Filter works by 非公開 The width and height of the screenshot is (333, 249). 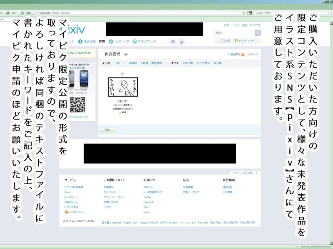pyautogui.click(x=217, y=63)
